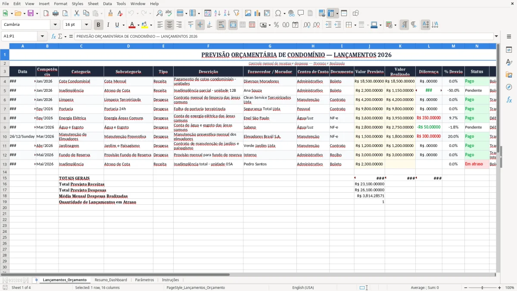517x291 pixels.
Task: Expand the Name Box dropdown
Action: [42, 36]
